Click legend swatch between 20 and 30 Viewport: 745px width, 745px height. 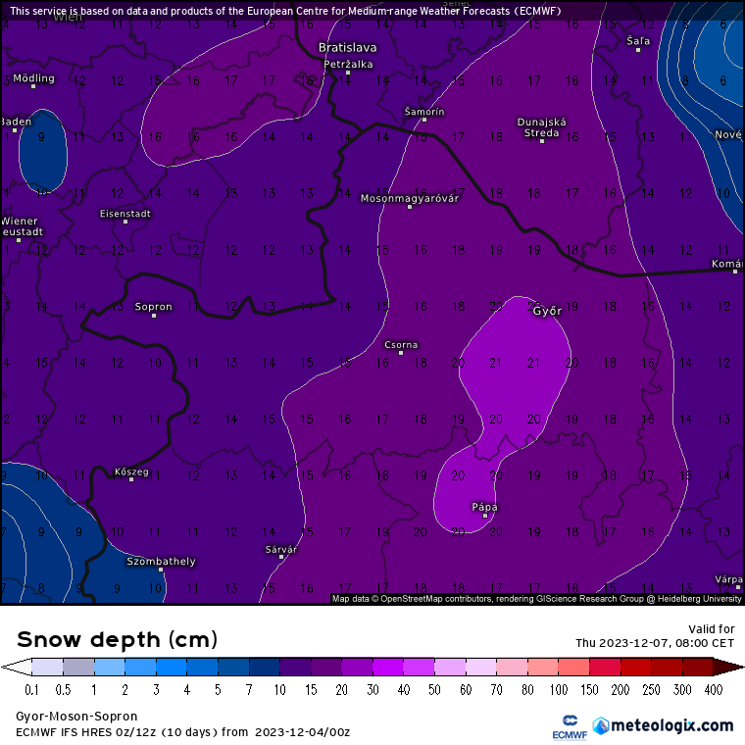(356, 667)
